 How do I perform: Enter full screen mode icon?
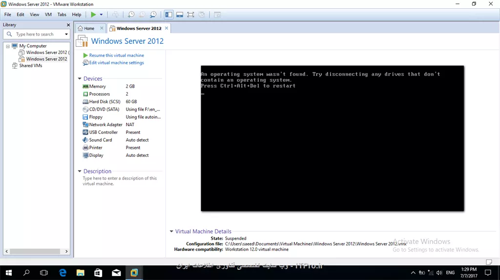(x=190, y=14)
